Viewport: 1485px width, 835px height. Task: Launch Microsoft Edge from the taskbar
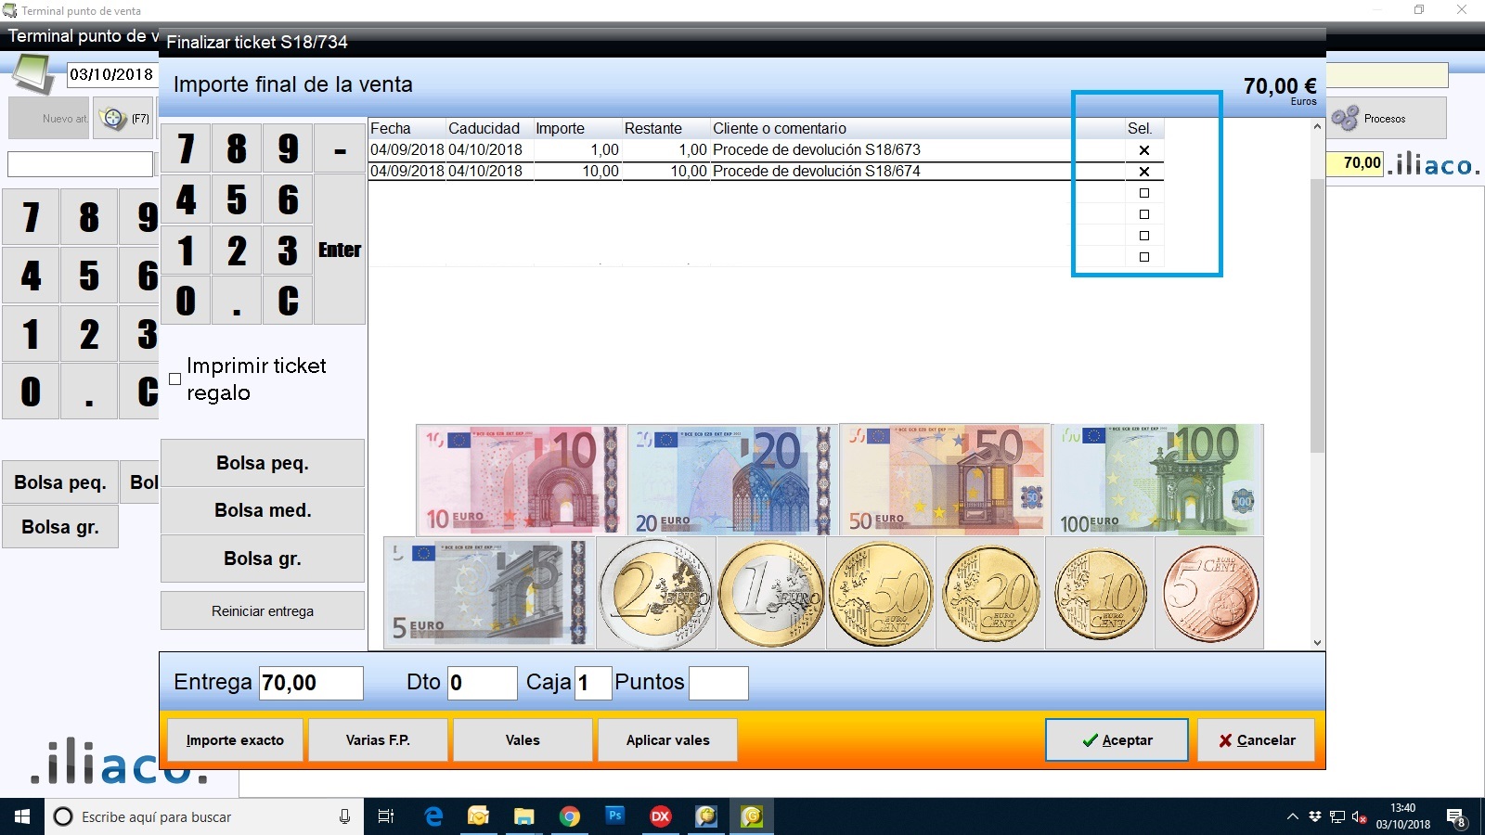coord(433,816)
